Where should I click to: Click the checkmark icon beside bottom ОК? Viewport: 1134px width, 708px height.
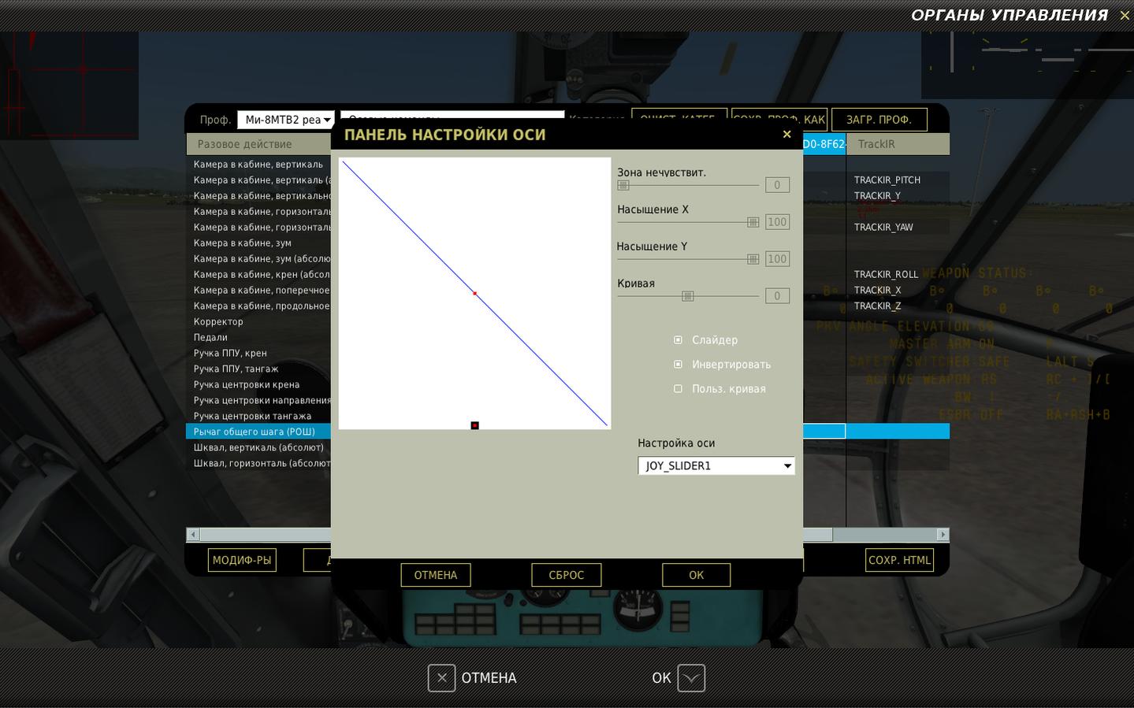[x=691, y=678]
